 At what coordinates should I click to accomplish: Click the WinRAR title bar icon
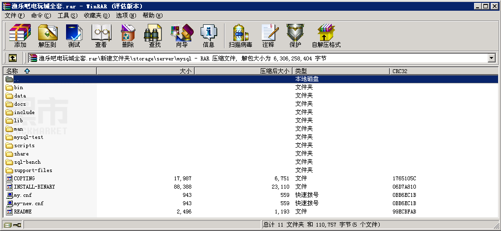[x=6, y=6]
